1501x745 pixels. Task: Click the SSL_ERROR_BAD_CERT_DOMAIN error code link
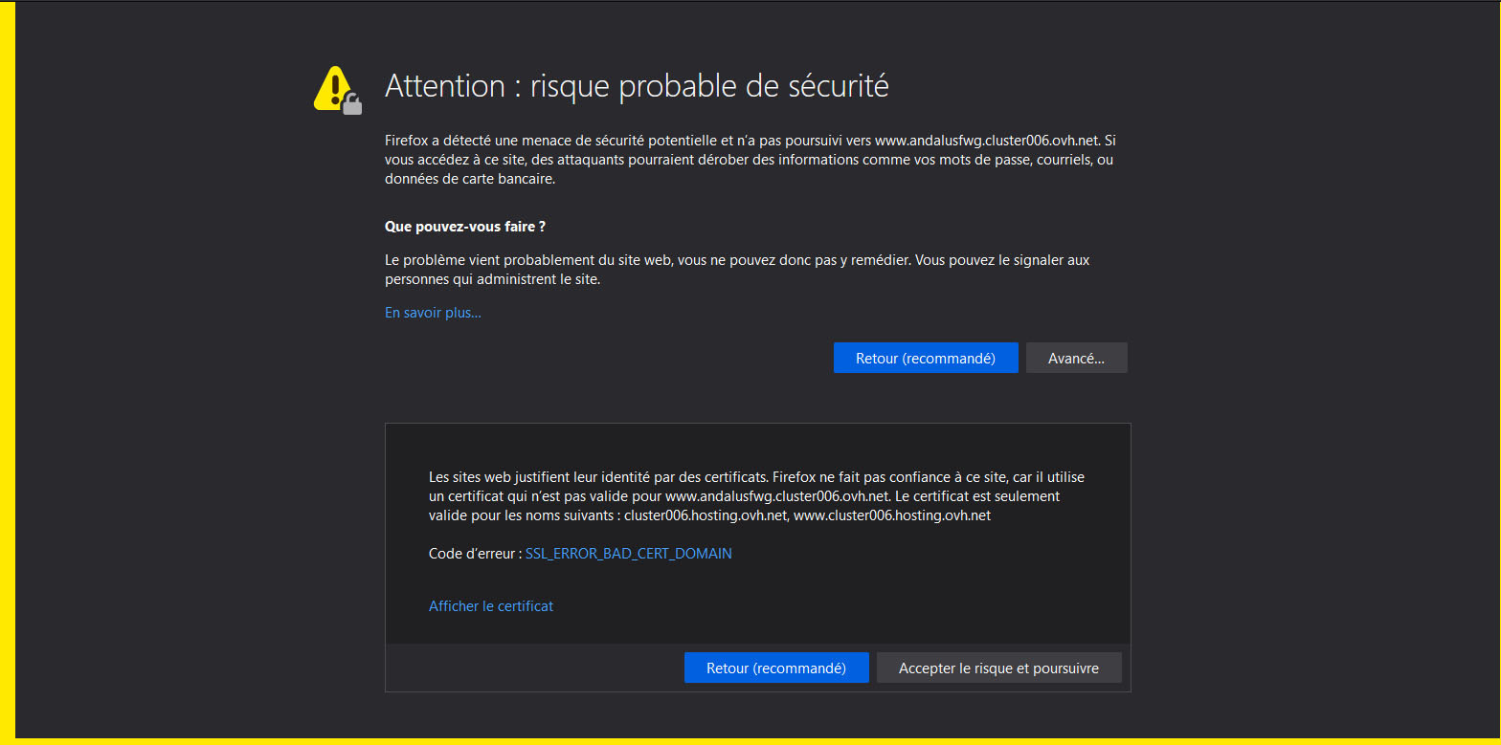point(628,554)
